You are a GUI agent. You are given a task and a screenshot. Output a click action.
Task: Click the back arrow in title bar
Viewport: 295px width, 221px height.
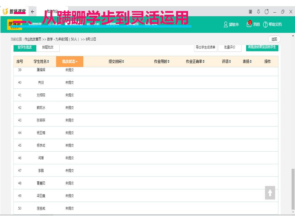pos(33,12)
